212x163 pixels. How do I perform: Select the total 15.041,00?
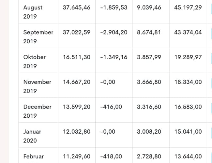pyautogui.click(x=188, y=132)
